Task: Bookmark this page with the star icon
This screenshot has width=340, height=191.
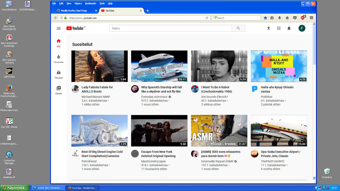Action: tap(265, 18)
